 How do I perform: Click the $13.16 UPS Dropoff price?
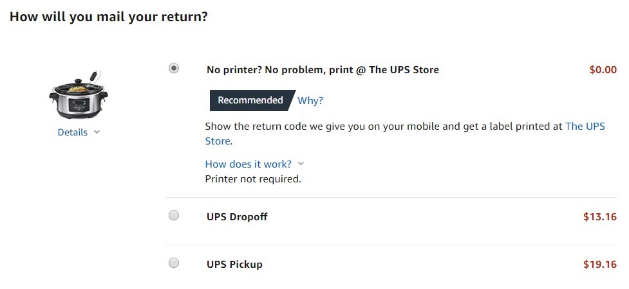[x=600, y=216]
